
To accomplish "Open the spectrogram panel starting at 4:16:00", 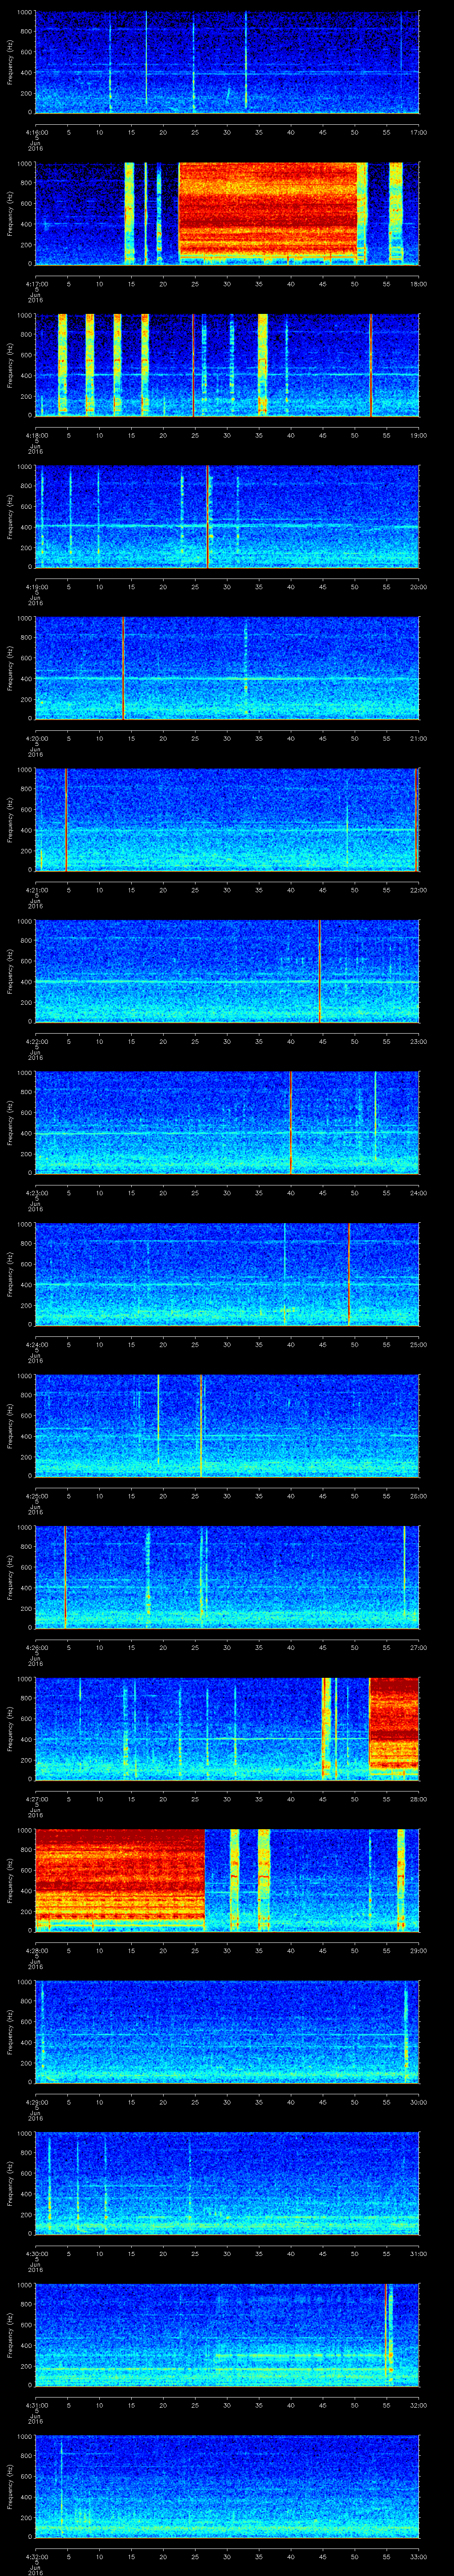I will [x=227, y=63].
